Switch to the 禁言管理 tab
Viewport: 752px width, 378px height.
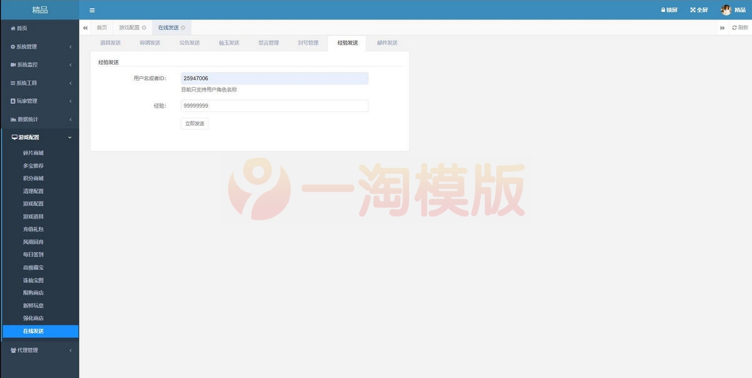[268, 43]
